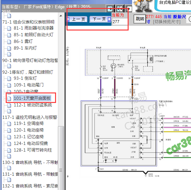Click the third layout icon beside the mascot
This screenshot has width=191, height=190.
(x=129, y=9)
